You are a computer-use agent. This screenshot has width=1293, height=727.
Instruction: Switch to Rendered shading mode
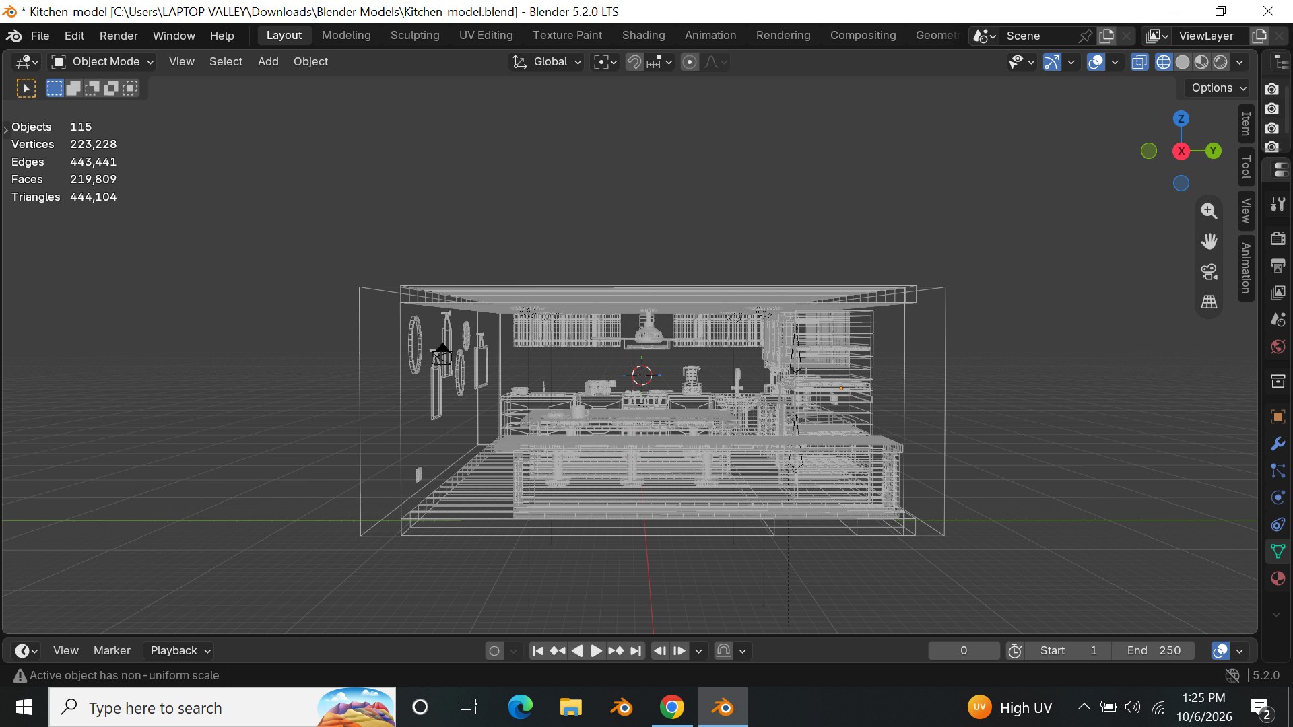[x=1220, y=62]
